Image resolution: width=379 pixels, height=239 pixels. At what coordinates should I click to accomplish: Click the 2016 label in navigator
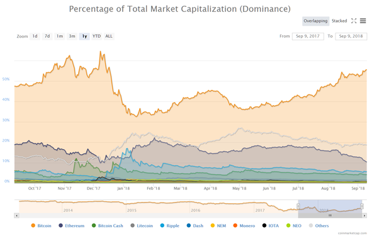point(196,211)
